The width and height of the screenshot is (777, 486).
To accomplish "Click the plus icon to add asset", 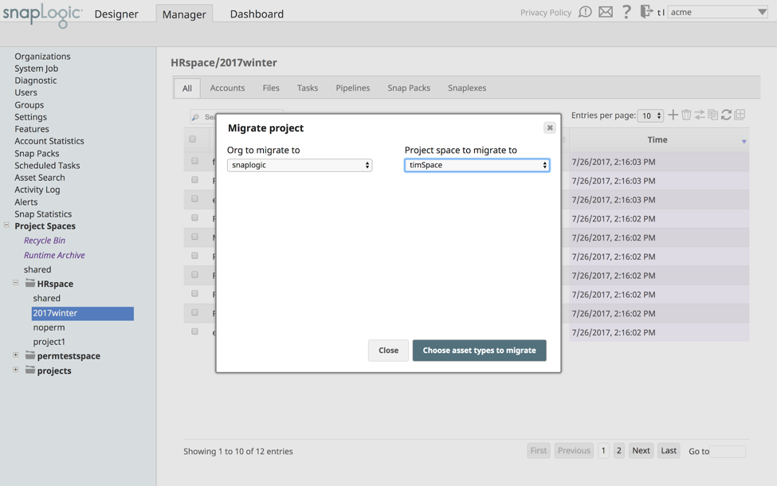I will [673, 115].
